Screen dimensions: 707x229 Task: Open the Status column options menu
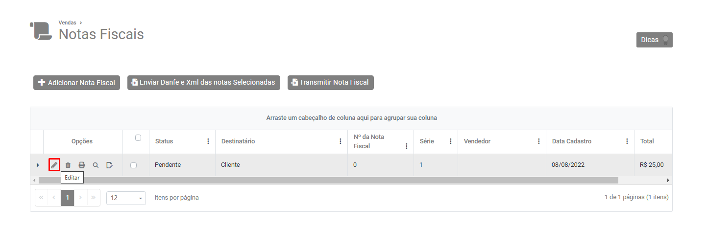[x=208, y=141]
